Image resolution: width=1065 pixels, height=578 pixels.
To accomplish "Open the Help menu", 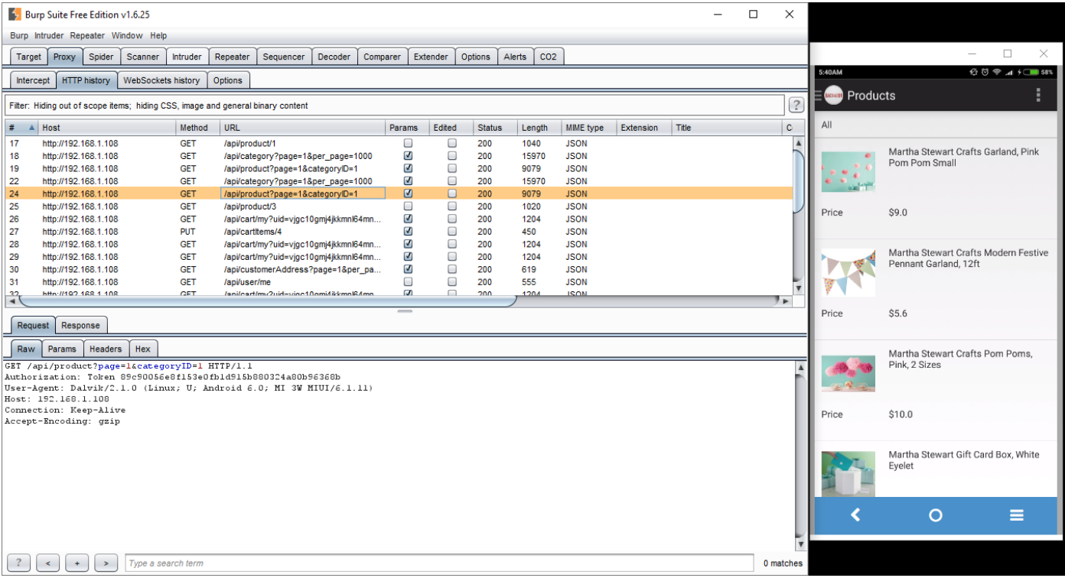I will point(158,35).
